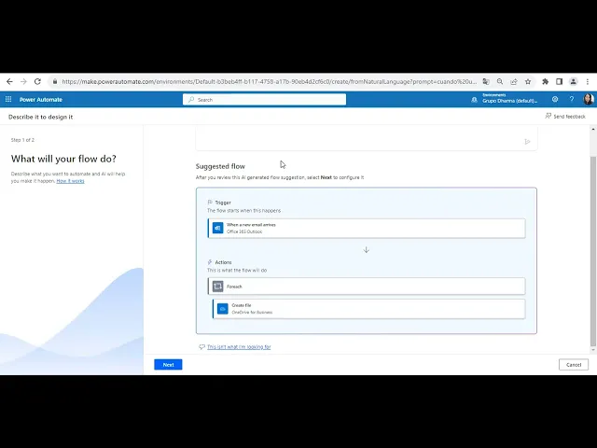
Task: Open the settings gear in the header
Action: (555, 100)
